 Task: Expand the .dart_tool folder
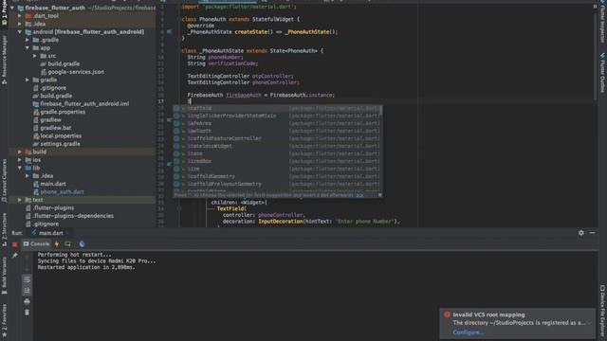(19, 16)
